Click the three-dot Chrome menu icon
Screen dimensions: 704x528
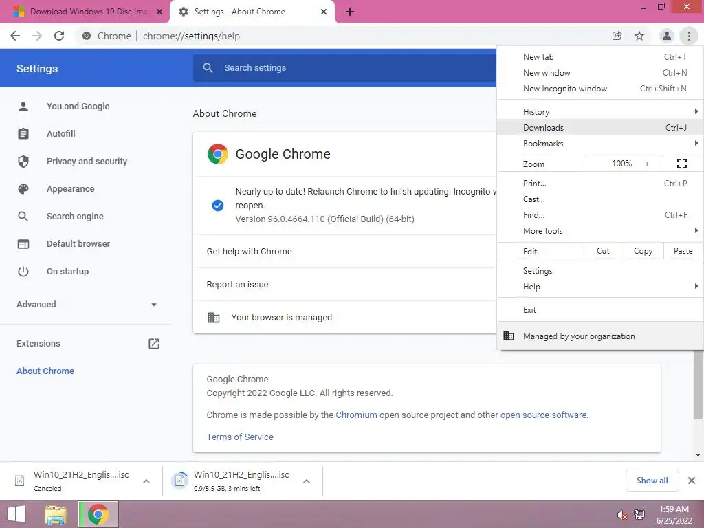(x=689, y=36)
